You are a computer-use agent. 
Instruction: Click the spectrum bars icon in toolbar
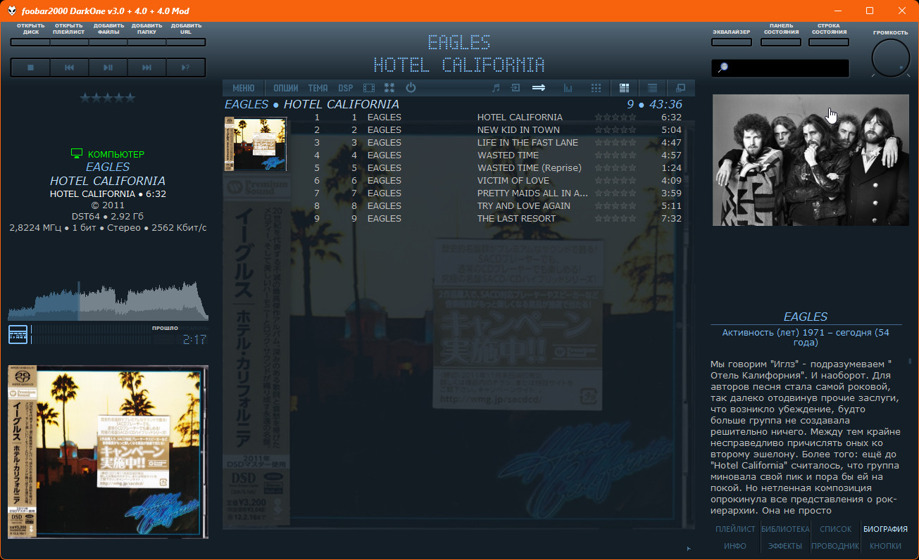coord(568,88)
